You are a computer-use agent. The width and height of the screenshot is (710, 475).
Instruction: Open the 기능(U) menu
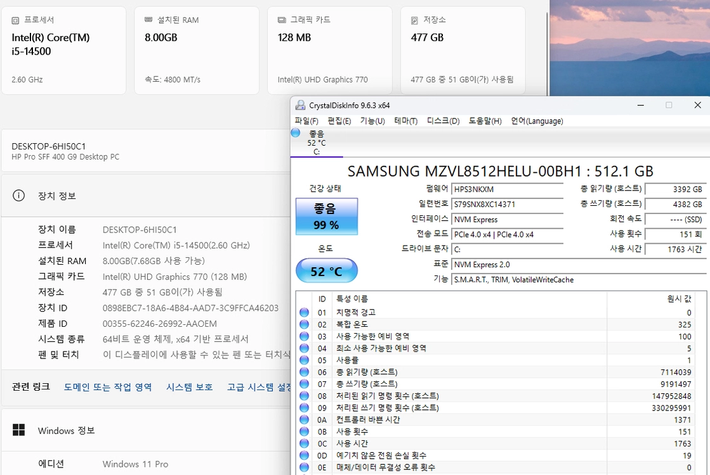(372, 121)
